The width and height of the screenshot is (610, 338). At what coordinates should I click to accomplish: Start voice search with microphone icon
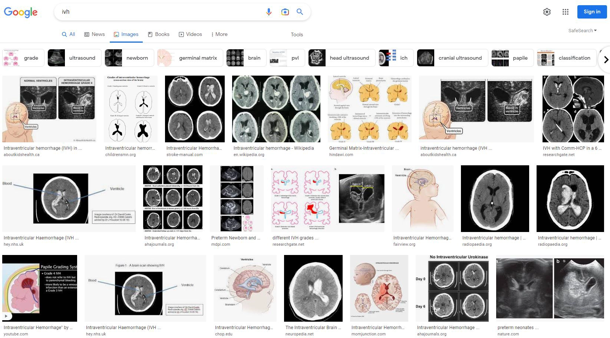click(x=269, y=12)
